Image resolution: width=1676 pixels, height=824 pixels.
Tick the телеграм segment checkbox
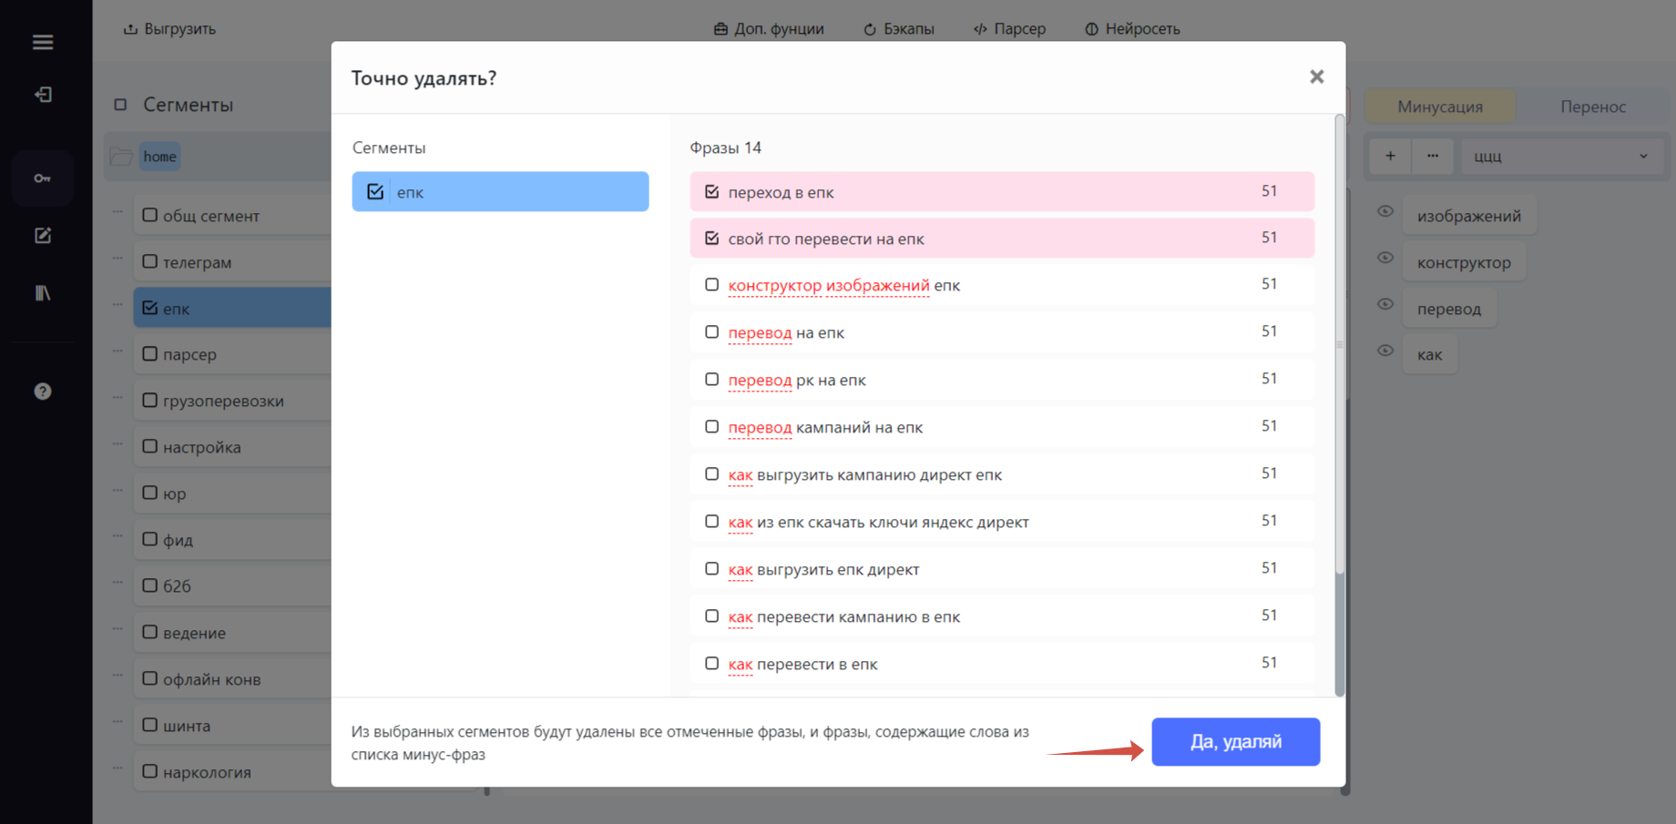[x=150, y=262]
